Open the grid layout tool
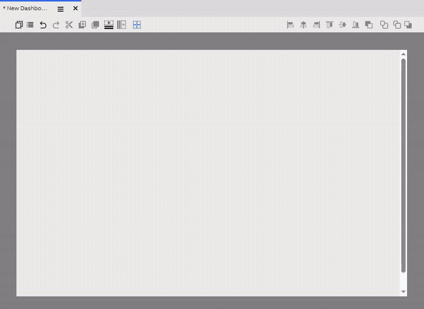Image resolution: width=424 pixels, height=309 pixels. (137, 24)
